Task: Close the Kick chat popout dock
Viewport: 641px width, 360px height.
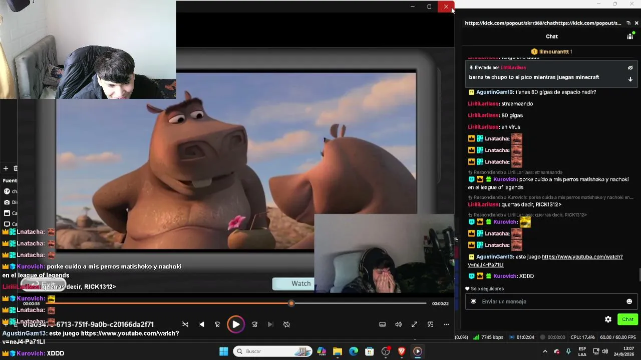Action: pyautogui.click(x=636, y=23)
